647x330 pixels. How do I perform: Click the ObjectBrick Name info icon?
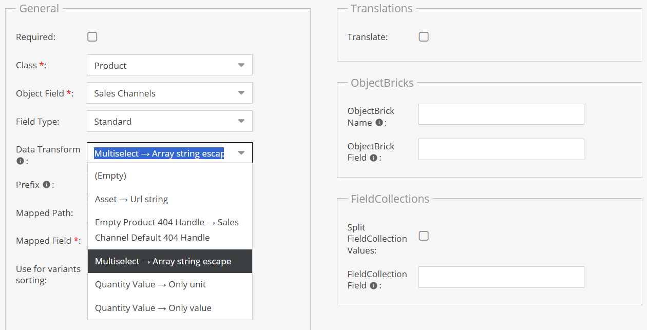(x=379, y=123)
